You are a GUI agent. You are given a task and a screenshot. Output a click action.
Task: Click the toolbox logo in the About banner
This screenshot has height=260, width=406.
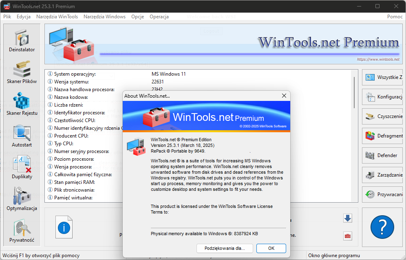click(157, 117)
